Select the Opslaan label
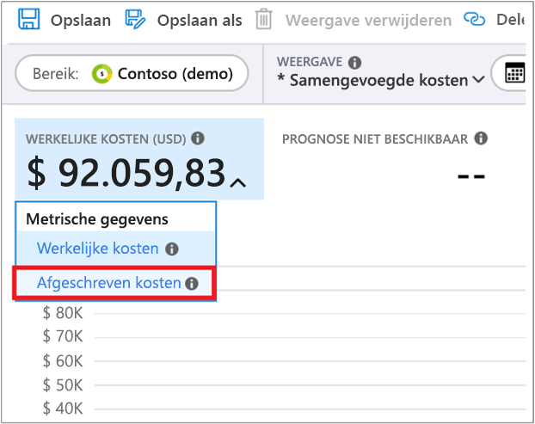The height and width of the screenshot is (424, 535). 81,21
